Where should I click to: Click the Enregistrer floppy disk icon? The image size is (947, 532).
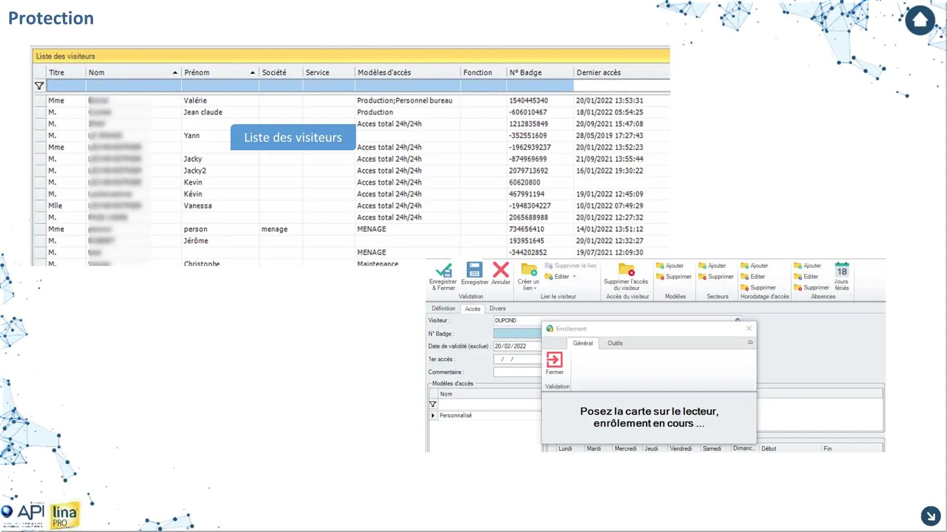(x=474, y=270)
